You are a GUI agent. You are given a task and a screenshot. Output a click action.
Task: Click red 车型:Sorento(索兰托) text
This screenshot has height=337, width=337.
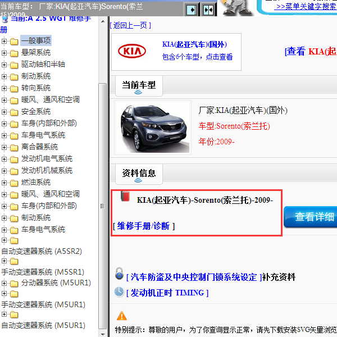234,126
